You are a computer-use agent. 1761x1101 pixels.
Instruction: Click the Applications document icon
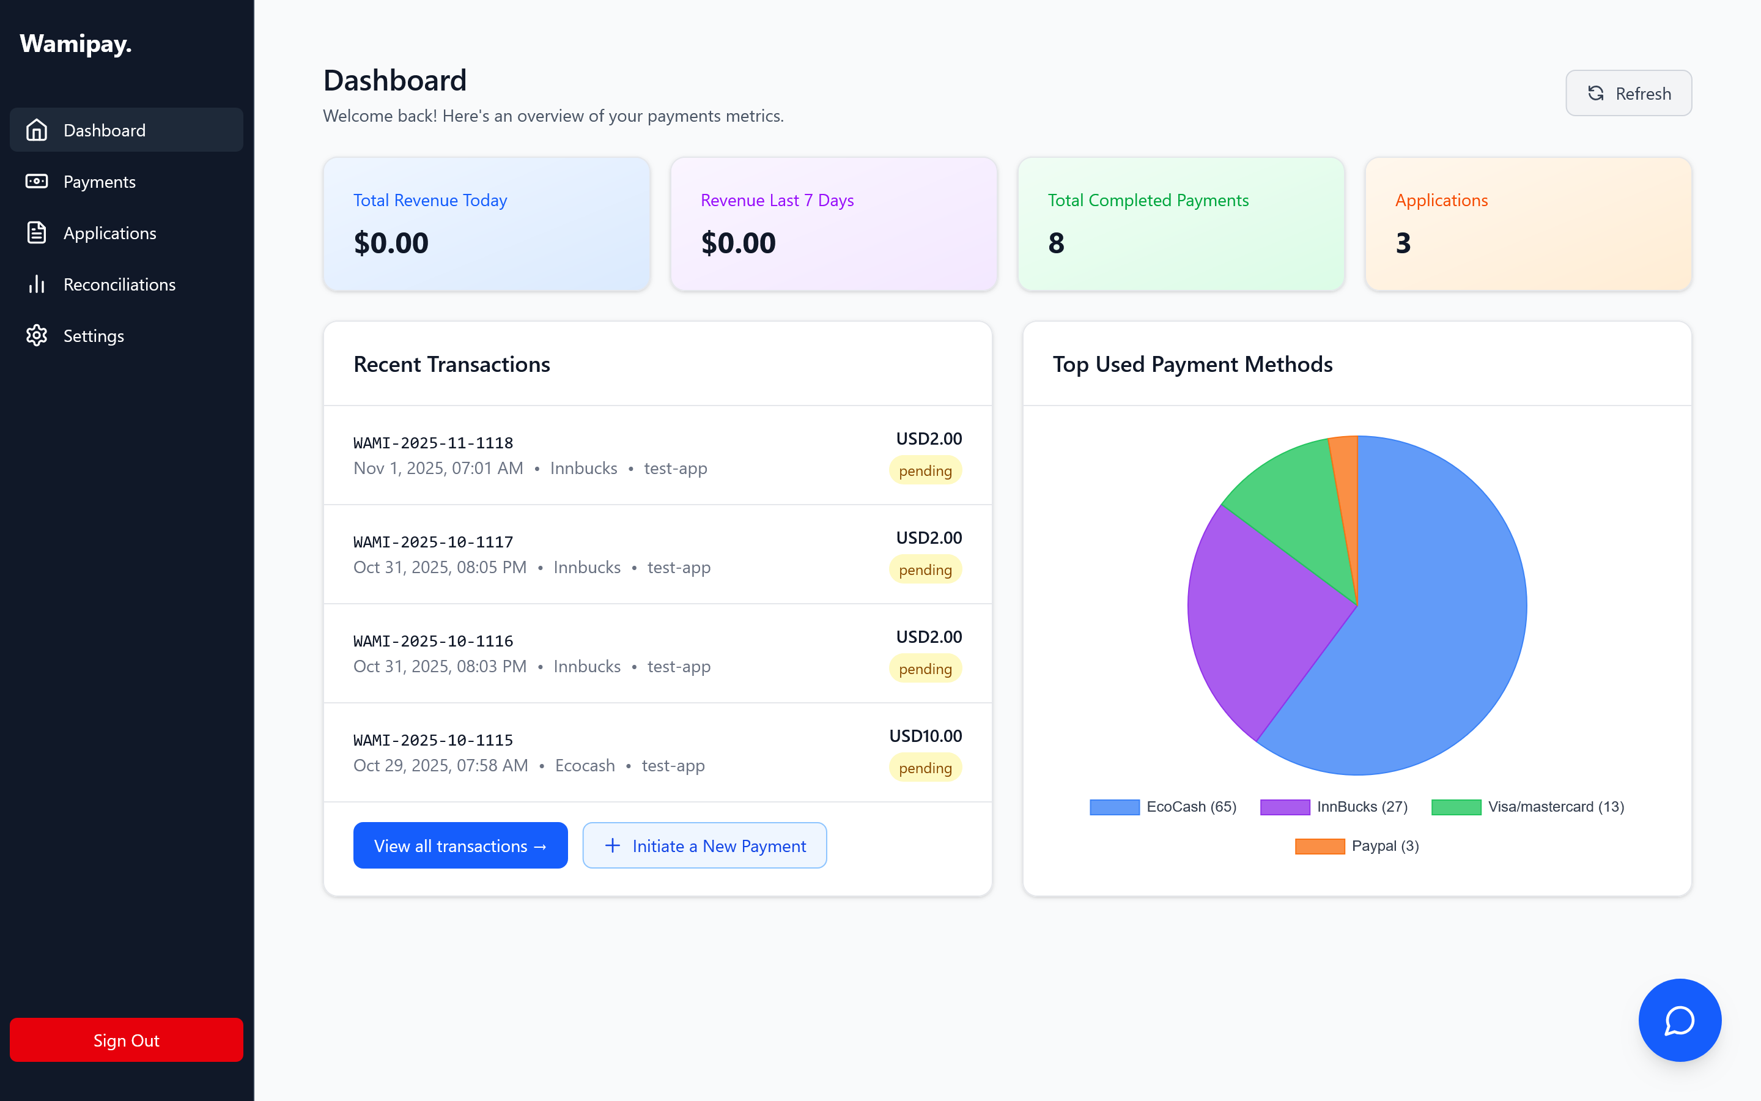37,233
